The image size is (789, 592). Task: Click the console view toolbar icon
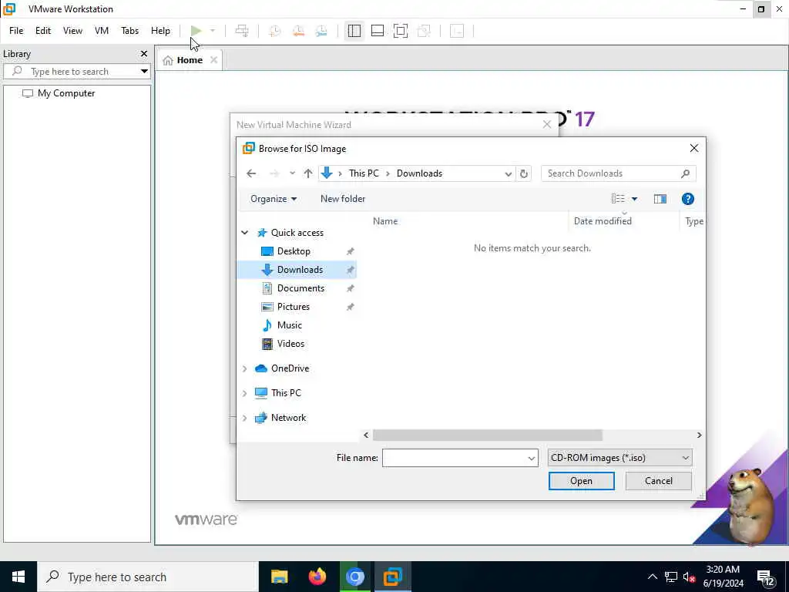[x=457, y=31]
